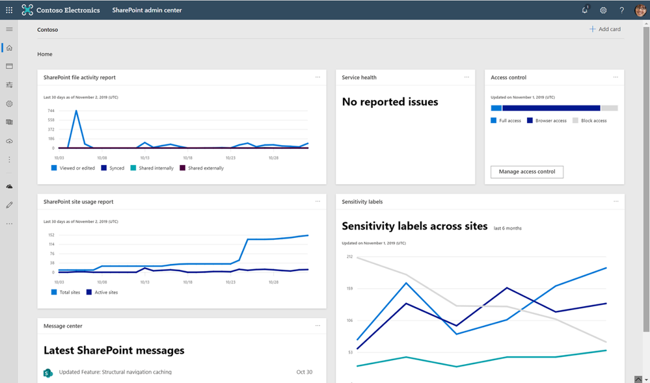Click the Oct 30 message date

point(305,372)
